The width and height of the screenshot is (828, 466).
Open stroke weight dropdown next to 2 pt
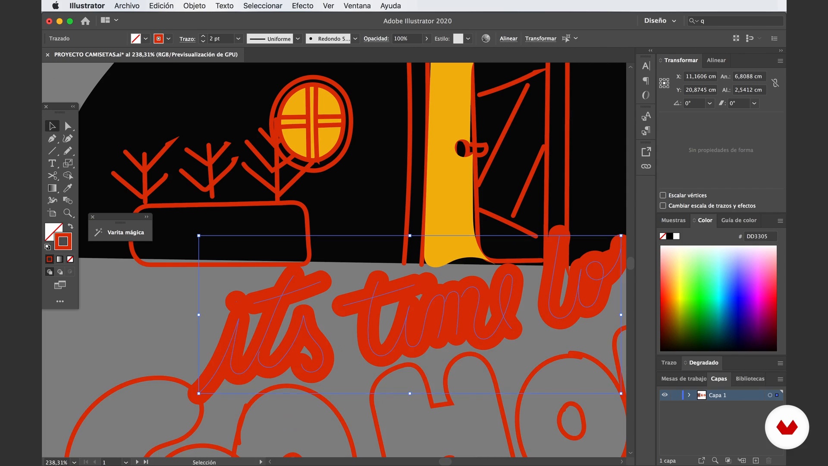238,38
